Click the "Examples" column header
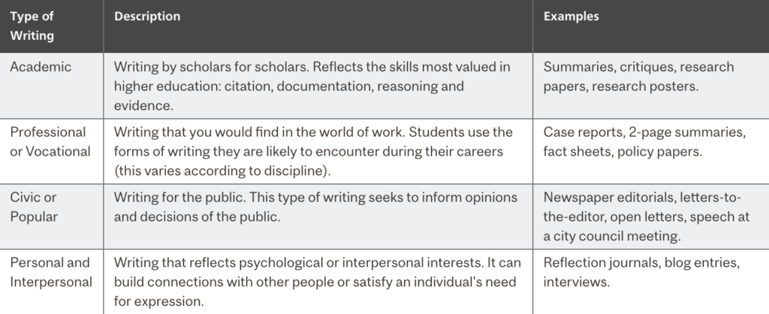Viewport: 769px width, 314px height. (x=571, y=17)
